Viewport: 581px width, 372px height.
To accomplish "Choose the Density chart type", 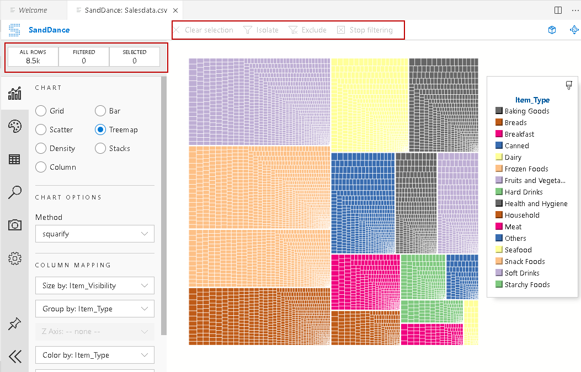I will click(x=41, y=148).
